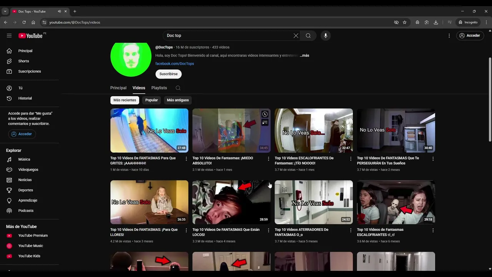Open title Top 10 Videos De FANTASMAS Que Están LOCOS

point(226,232)
